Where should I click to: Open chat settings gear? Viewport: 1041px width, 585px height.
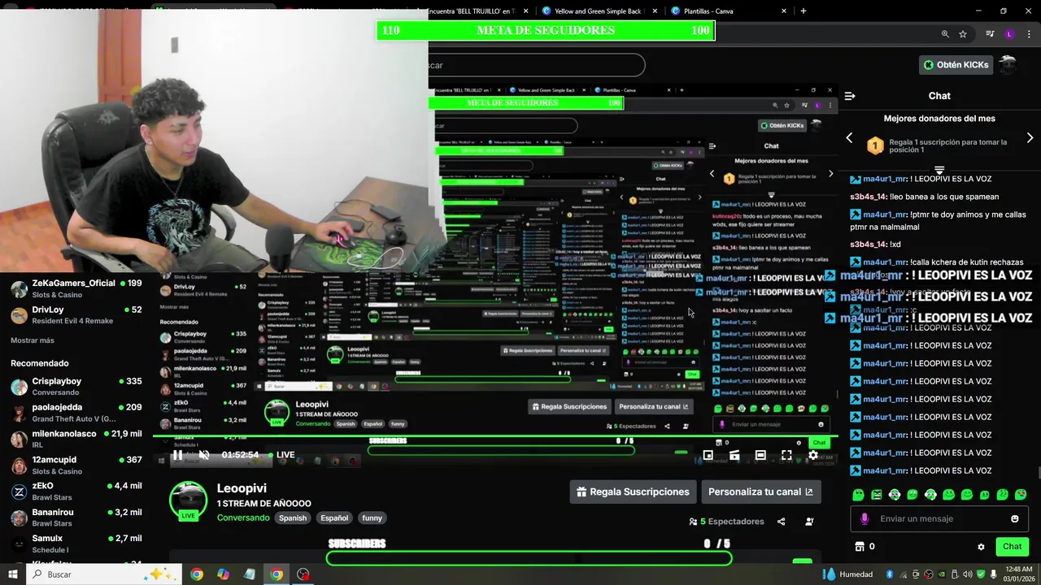[981, 547]
